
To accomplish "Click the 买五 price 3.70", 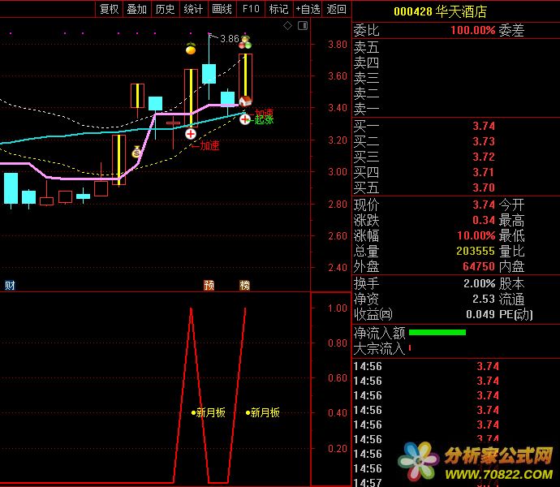I will pos(484,187).
